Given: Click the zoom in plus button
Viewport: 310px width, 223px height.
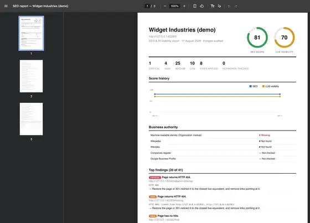Looking at the screenshot, I should pyautogui.click(x=184, y=6).
